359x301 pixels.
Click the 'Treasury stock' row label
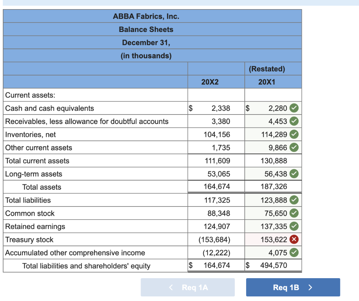29,240
